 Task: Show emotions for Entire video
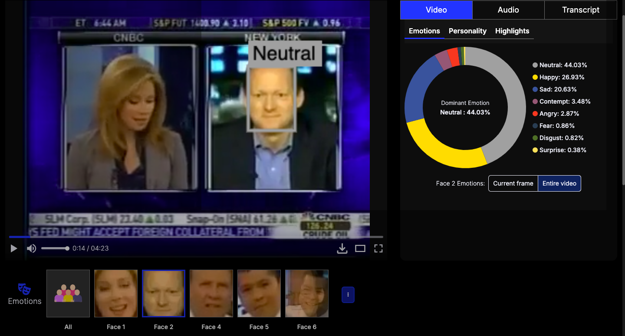pyautogui.click(x=559, y=183)
